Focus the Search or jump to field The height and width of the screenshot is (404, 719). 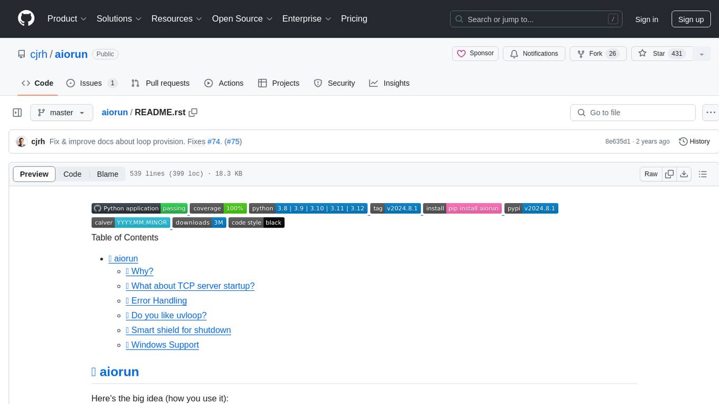tap(537, 20)
